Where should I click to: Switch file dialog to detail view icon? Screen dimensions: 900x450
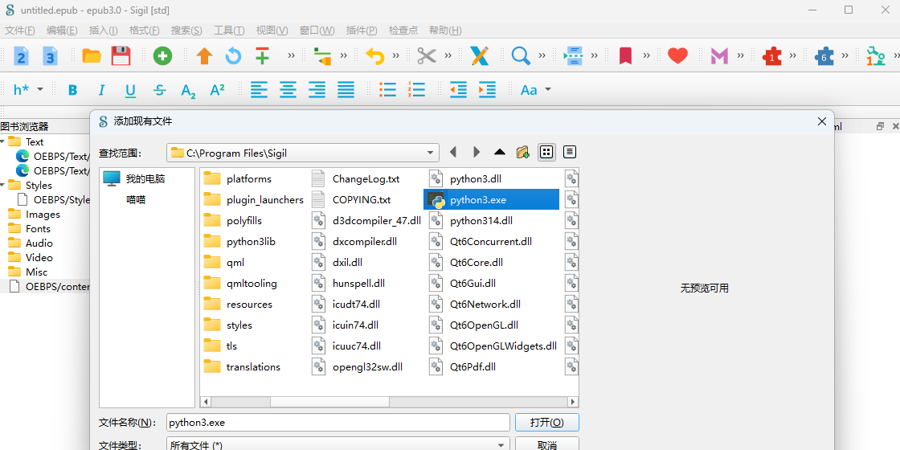570,152
